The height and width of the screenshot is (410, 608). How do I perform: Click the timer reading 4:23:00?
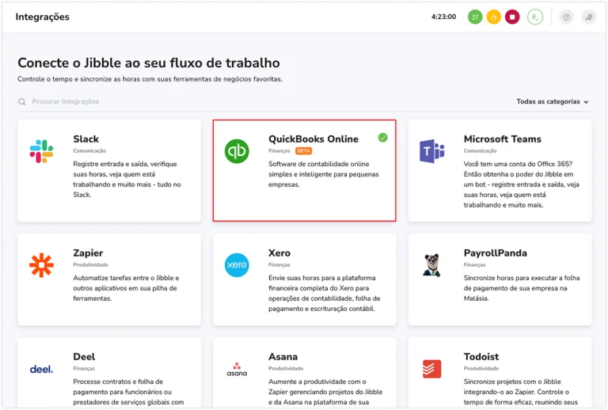click(443, 17)
